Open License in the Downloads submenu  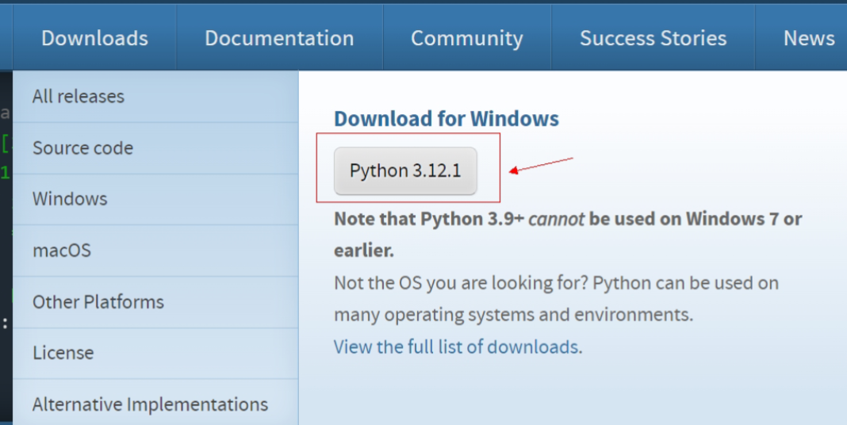pyautogui.click(x=155, y=353)
